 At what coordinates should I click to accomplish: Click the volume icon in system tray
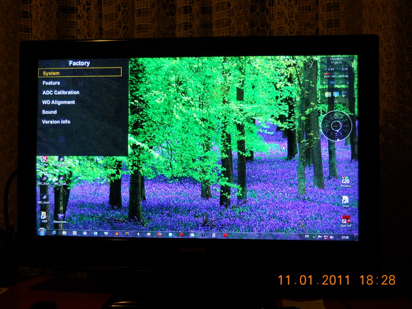[331, 237]
